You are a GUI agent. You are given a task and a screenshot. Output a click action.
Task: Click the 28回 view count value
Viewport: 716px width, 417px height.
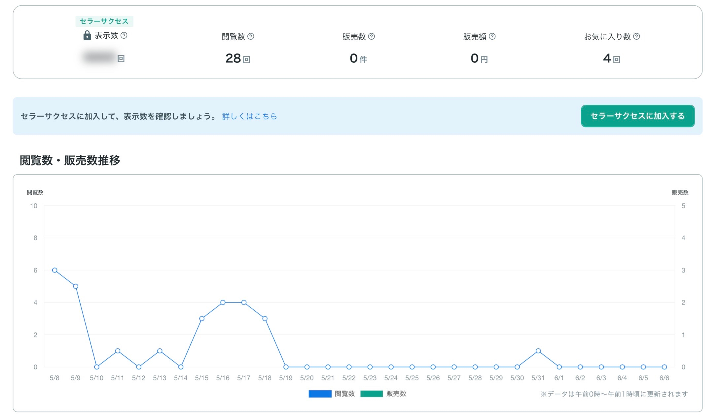(x=238, y=58)
